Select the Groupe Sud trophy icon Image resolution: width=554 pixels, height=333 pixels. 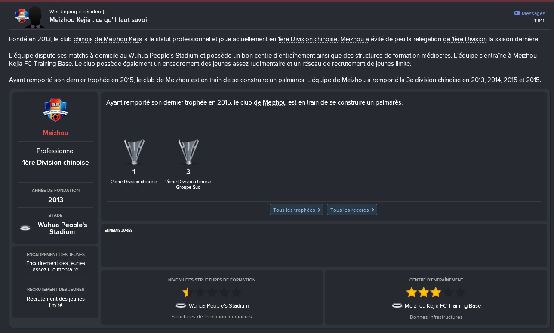coord(188,152)
